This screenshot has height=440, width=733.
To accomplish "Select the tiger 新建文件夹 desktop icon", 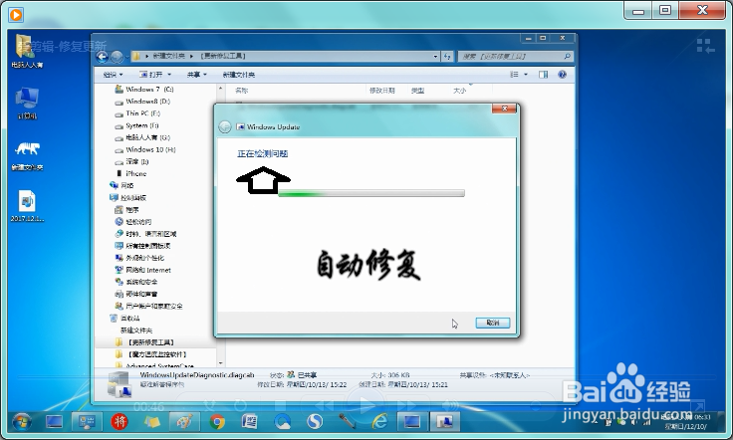I will click(27, 155).
